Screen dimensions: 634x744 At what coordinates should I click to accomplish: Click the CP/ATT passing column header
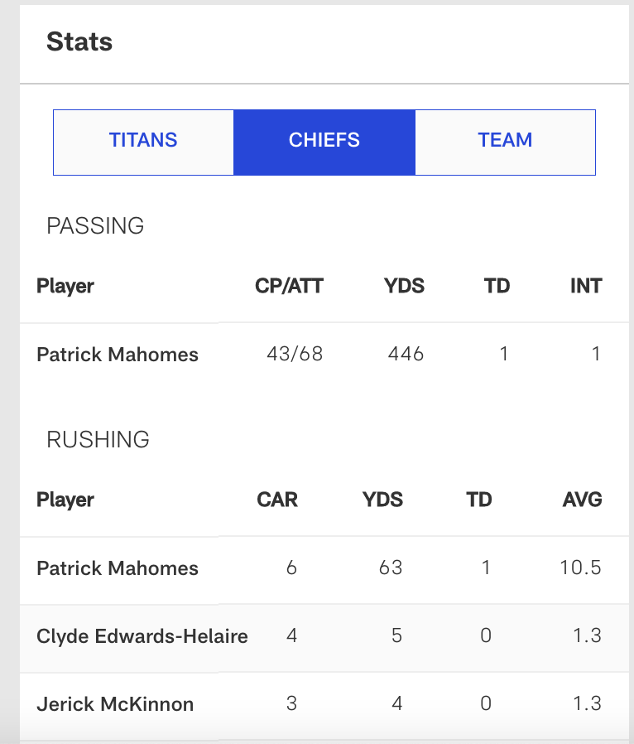[289, 287]
